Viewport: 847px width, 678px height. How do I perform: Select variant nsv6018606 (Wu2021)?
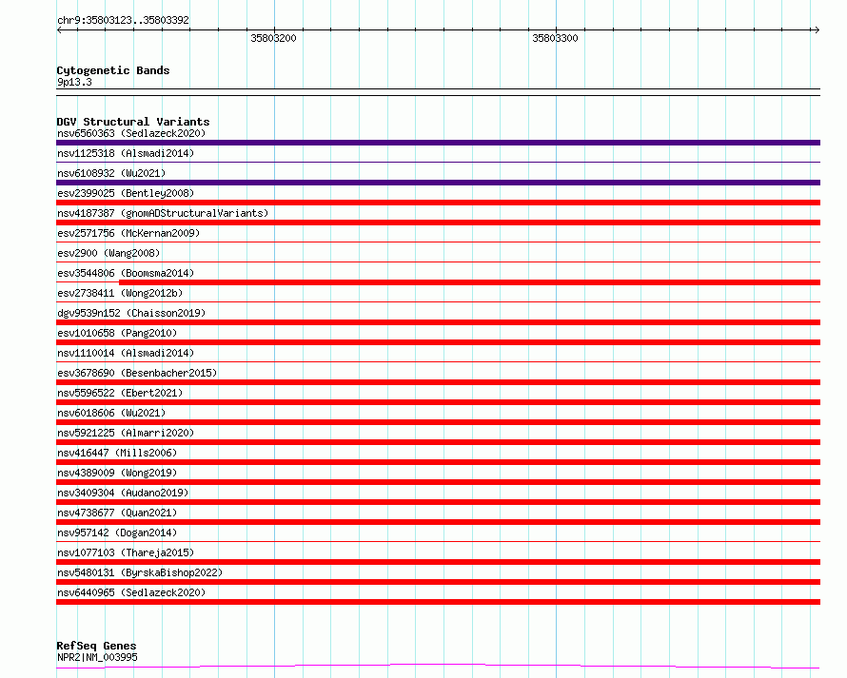point(111,413)
